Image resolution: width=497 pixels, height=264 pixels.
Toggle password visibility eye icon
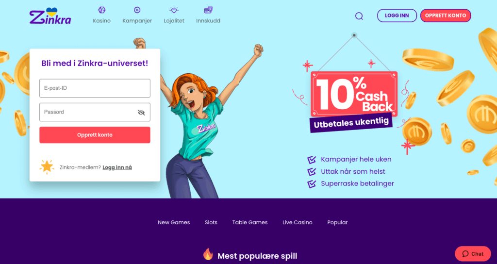(x=141, y=112)
